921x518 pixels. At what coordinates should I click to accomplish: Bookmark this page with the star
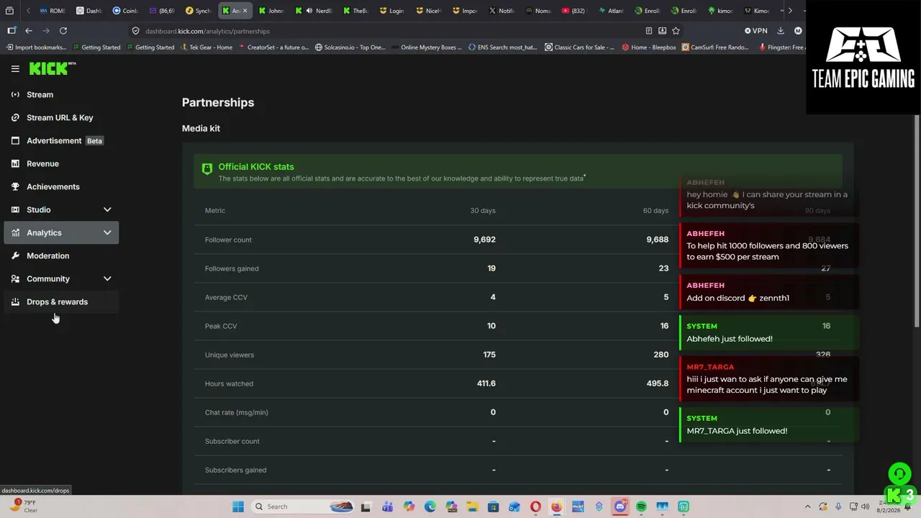676,31
